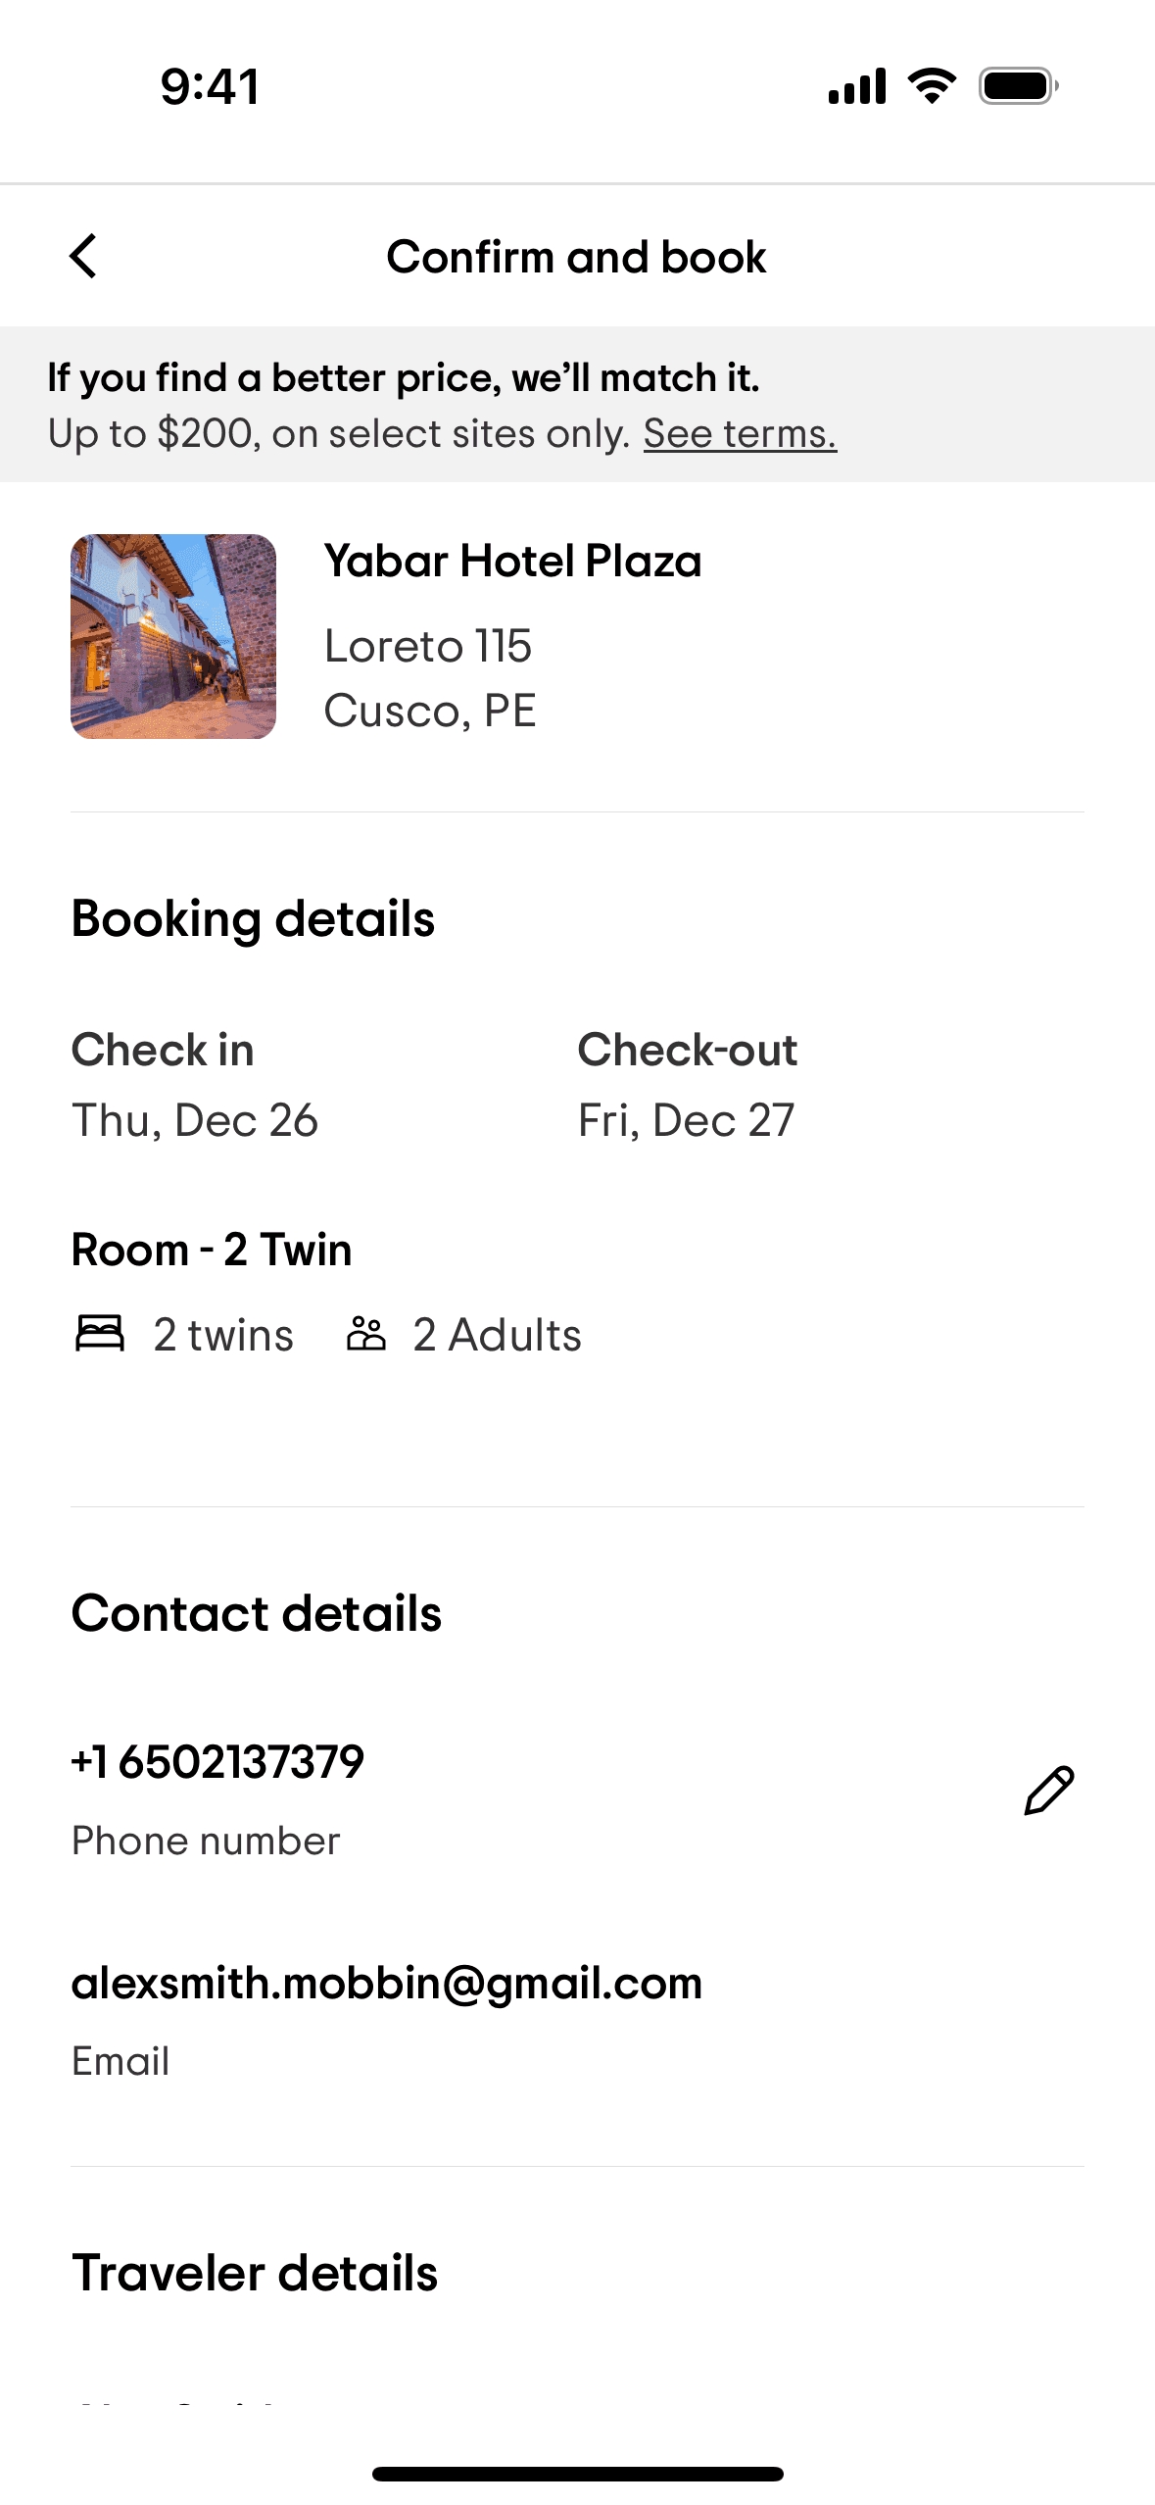Tap the Room - 2 Twin heading
The width and height of the screenshot is (1155, 2505).
tap(212, 1250)
